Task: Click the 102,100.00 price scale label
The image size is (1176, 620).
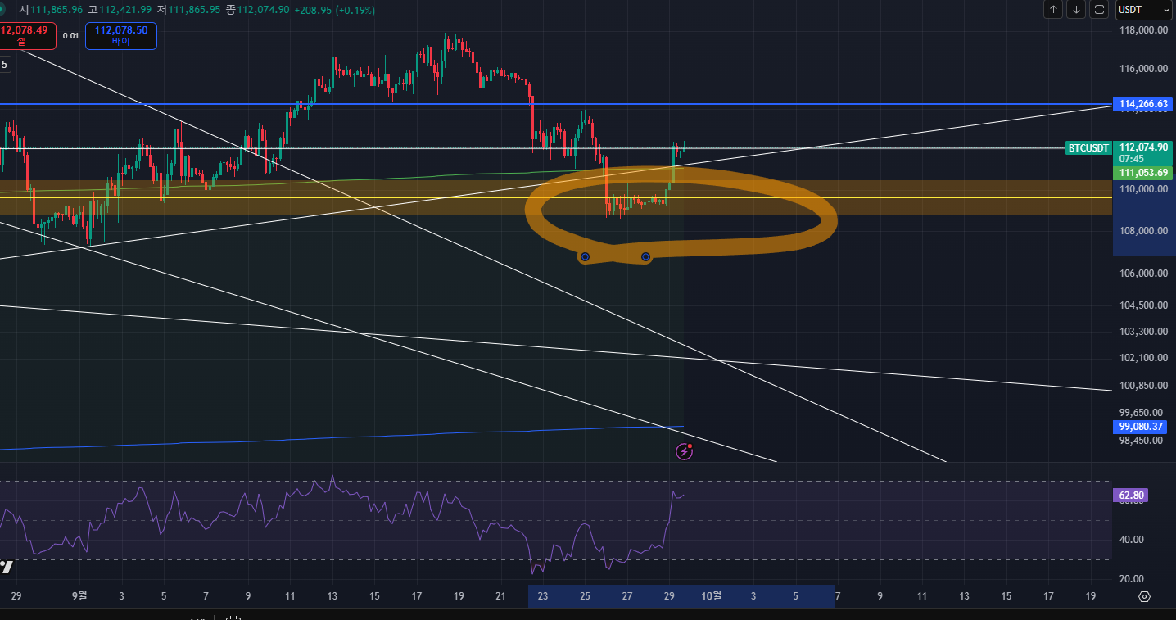Action: pyautogui.click(x=1143, y=358)
